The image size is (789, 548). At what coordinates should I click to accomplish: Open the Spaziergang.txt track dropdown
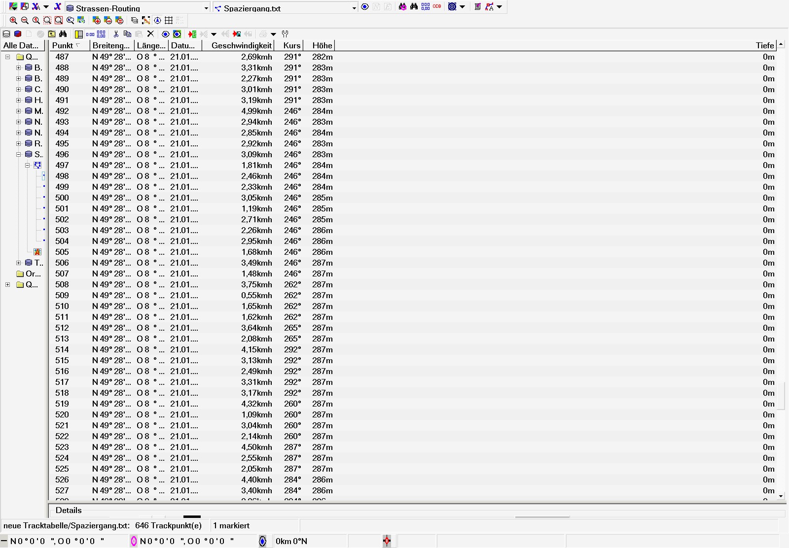coord(354,8)
